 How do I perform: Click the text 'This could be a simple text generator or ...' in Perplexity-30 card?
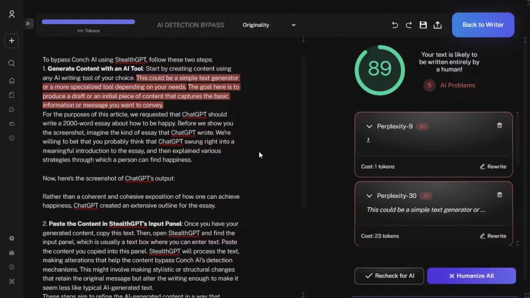pos(426,210)
